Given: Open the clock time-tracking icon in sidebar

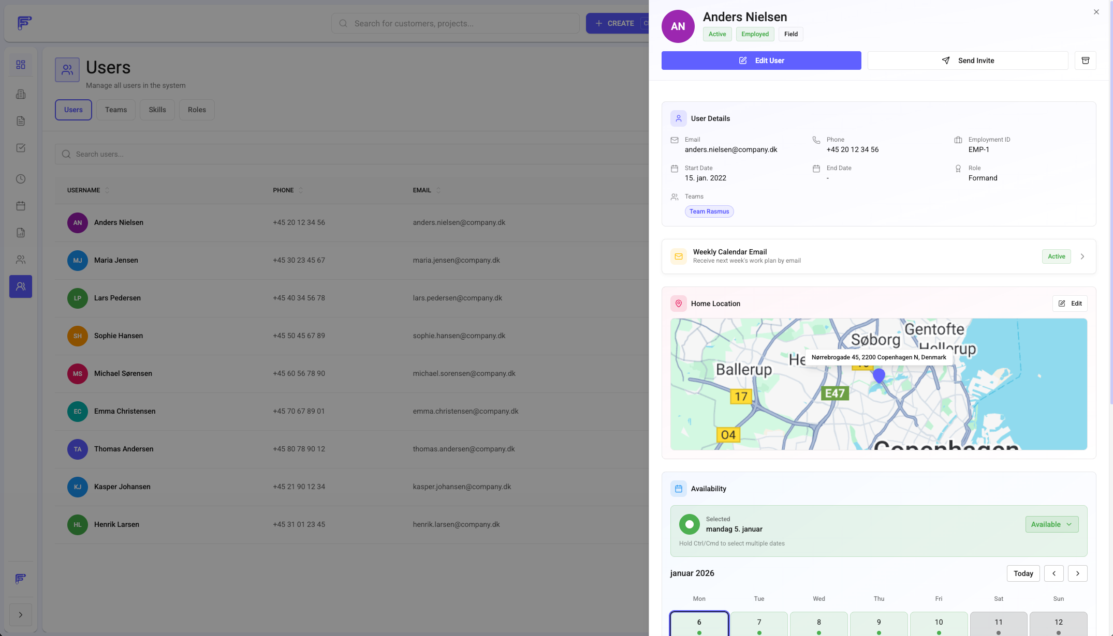Looking at the screenshot, I should point(21,178).
